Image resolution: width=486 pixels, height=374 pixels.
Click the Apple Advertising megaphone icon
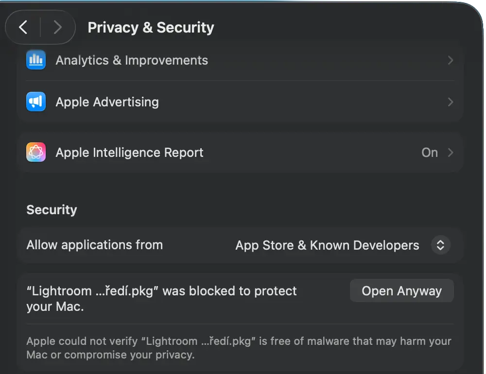36,102
